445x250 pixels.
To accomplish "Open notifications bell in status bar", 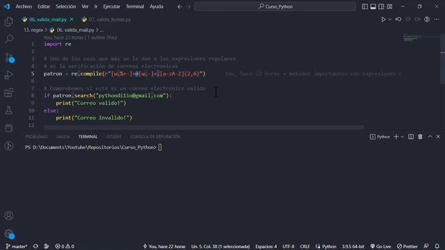I will (x=437, y=247).
